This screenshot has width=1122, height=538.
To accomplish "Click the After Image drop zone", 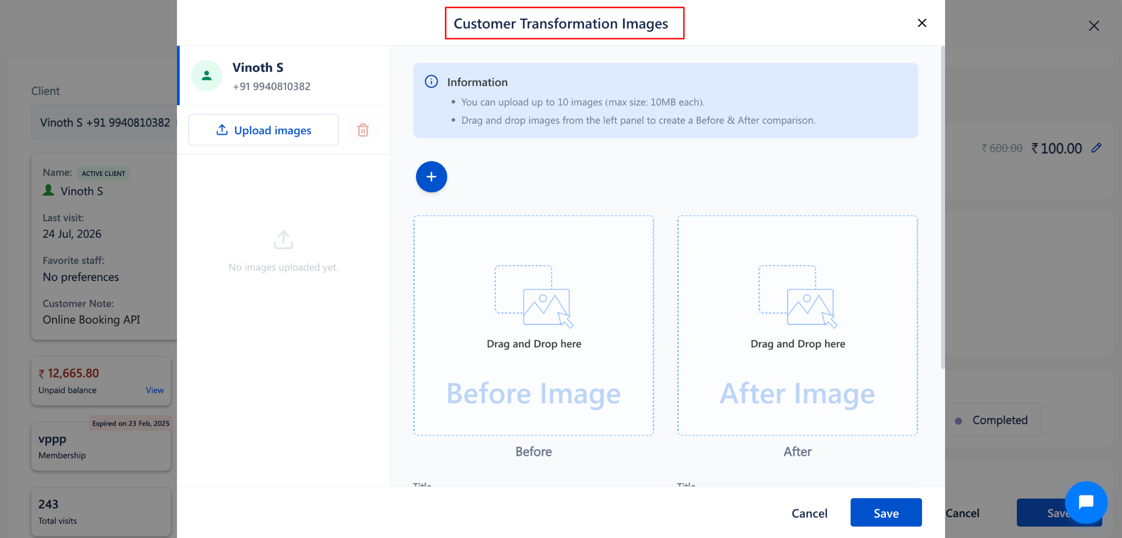I will point(798,325).
